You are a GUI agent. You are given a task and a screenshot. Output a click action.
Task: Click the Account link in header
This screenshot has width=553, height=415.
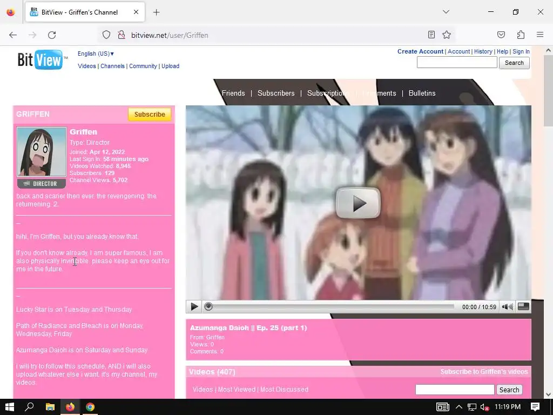click(x=459, y=51)
